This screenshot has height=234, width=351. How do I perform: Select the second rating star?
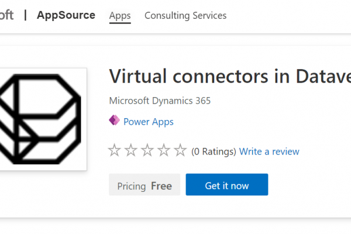pos(131,150)
